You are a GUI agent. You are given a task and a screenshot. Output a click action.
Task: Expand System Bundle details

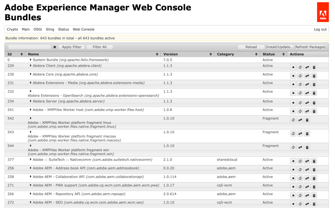[30, 60]
